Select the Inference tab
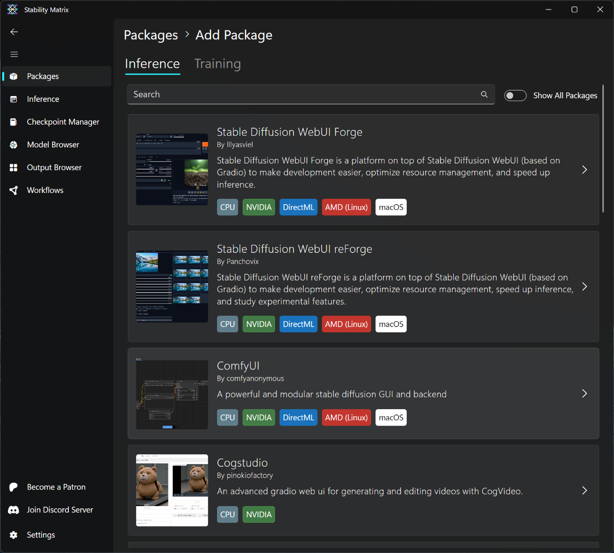The width and height of the screenshot is (614, 553). (x=152, y=64)
